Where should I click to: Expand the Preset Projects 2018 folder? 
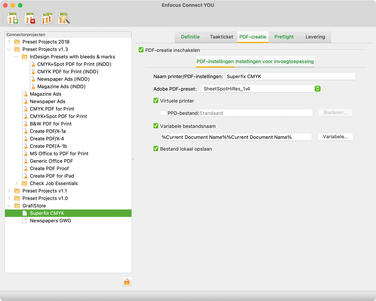click(9, 42)
